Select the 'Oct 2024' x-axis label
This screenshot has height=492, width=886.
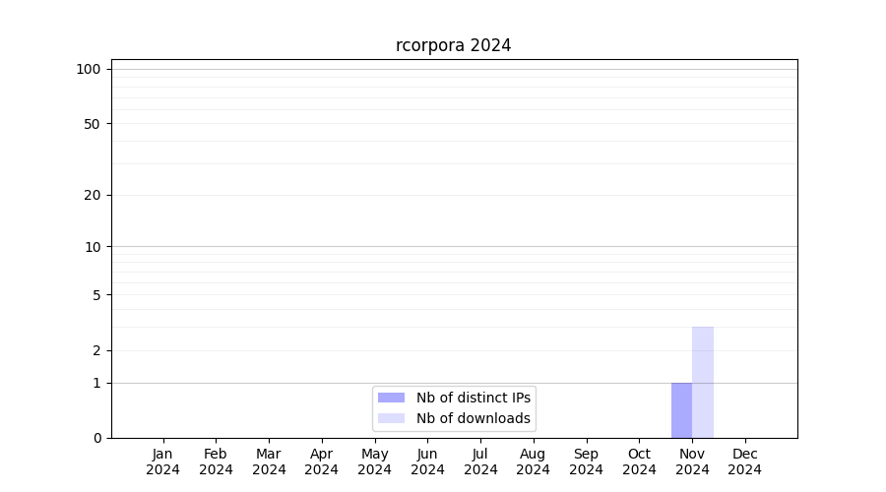click(639, 461)
